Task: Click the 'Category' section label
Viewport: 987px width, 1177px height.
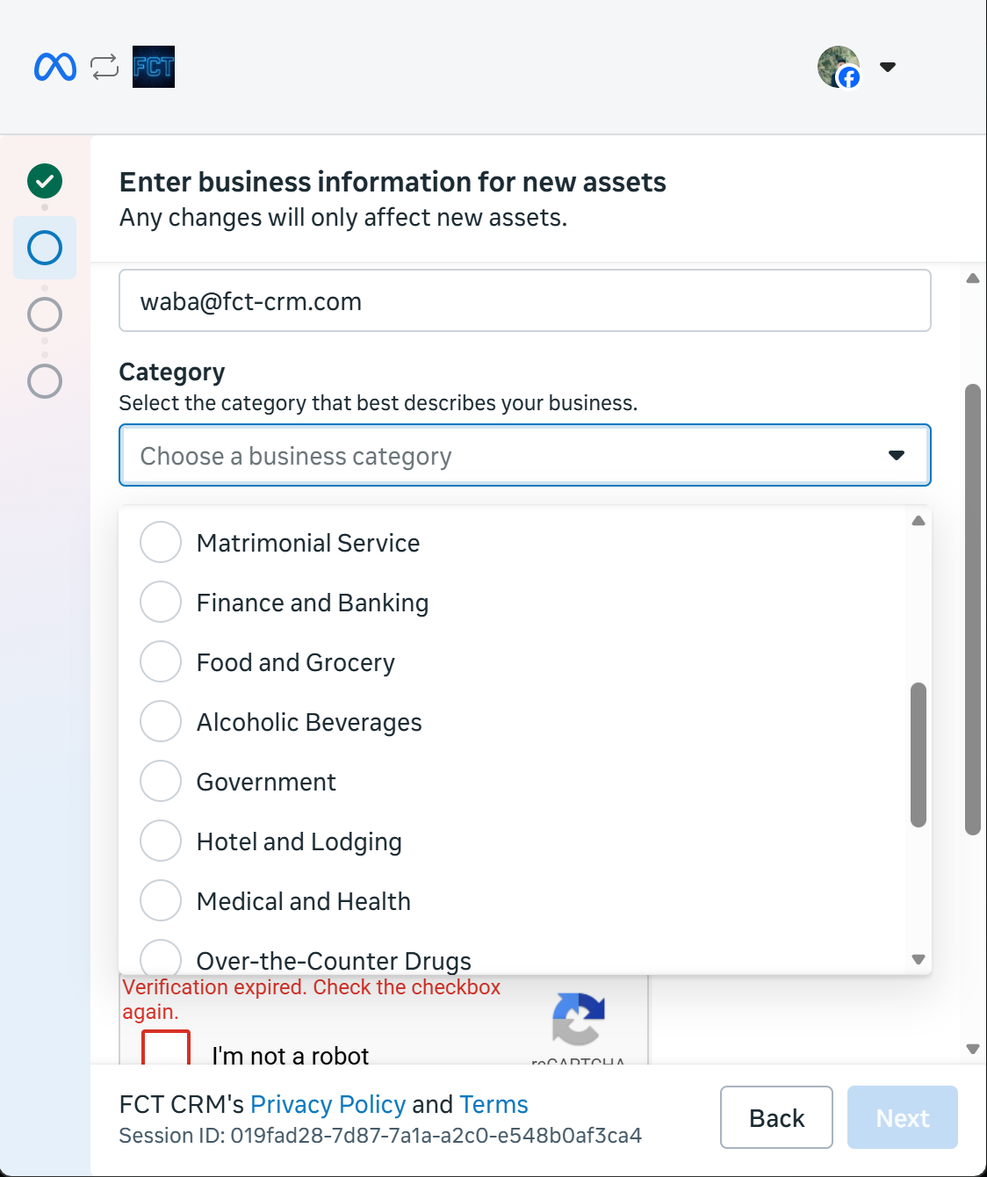Action: [x=172, y=372]
